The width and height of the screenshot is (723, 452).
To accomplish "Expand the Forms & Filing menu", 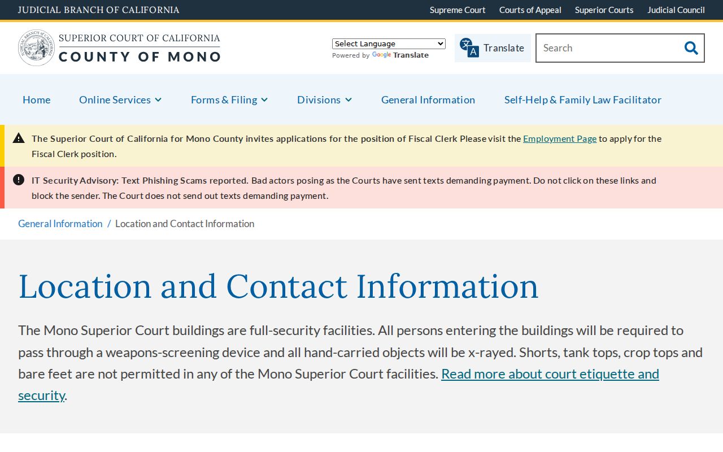I will pyautogui.click(x=229, y=99).
